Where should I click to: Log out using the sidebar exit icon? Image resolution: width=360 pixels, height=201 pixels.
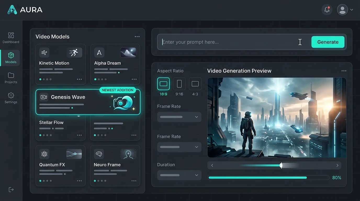tap(11, 189)
